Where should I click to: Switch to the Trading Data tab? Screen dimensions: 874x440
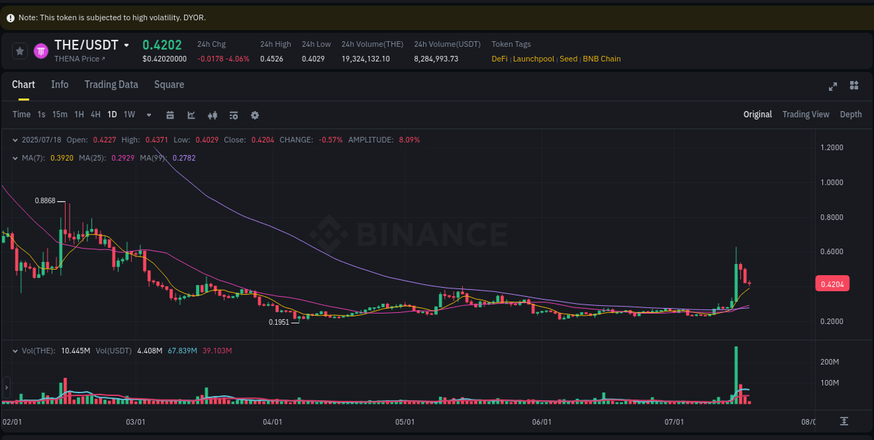pyautogui.click(x=111, y=85)
